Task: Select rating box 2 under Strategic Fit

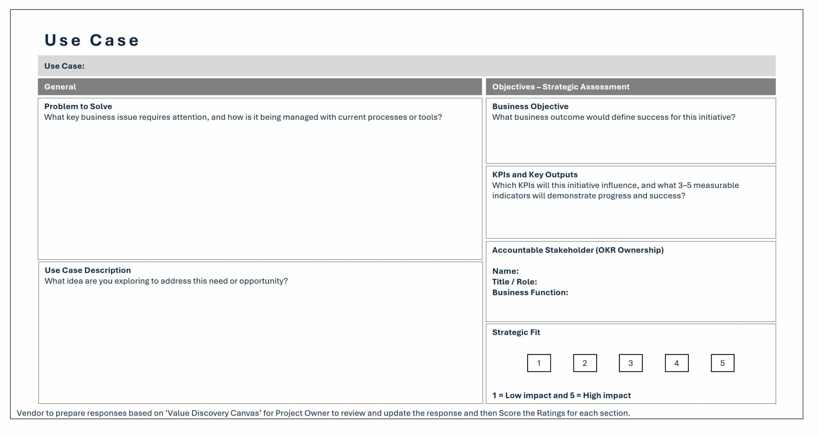Action: click(x=585, y=363)
